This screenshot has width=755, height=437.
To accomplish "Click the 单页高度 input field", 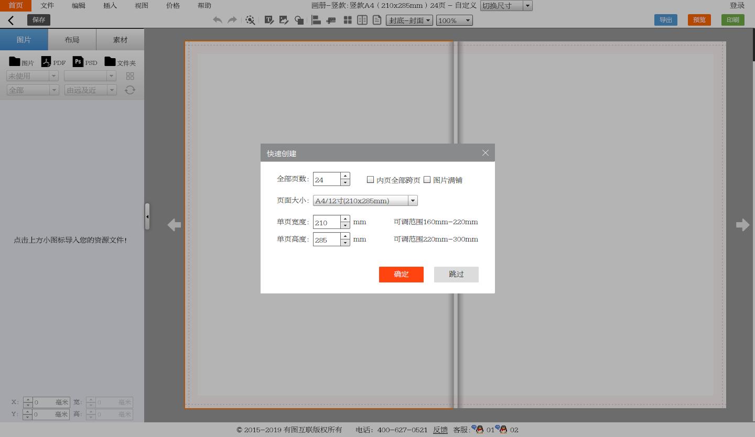I will (x=327, y=239).
